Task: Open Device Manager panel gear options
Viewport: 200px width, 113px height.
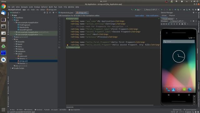Action: tap(193, 13)
